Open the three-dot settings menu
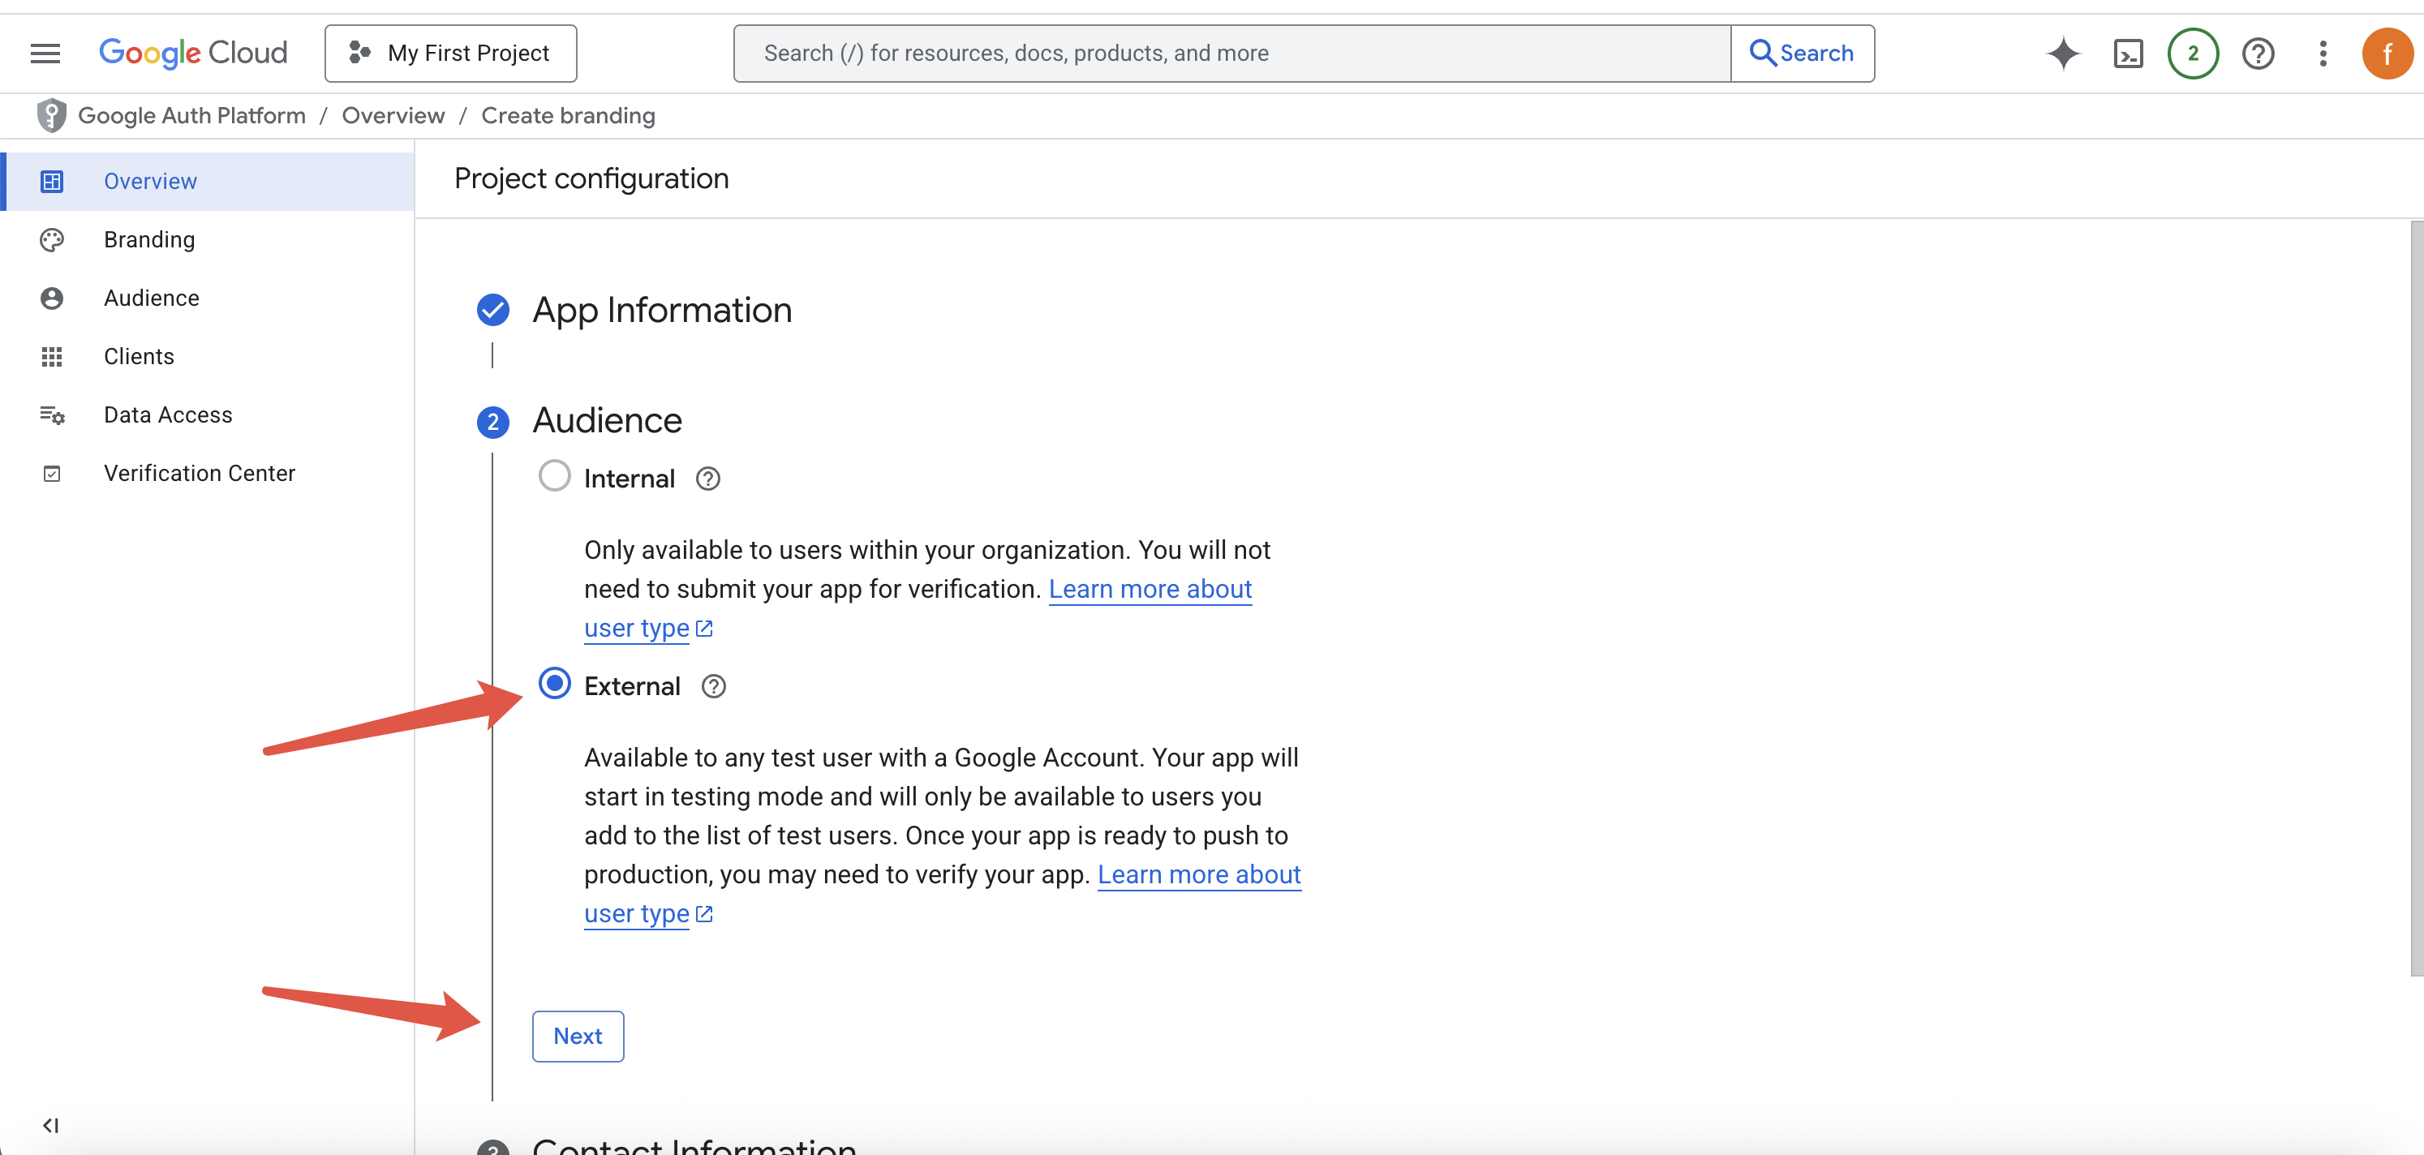The image size is (2424, 1155). tap(2323, 54)
